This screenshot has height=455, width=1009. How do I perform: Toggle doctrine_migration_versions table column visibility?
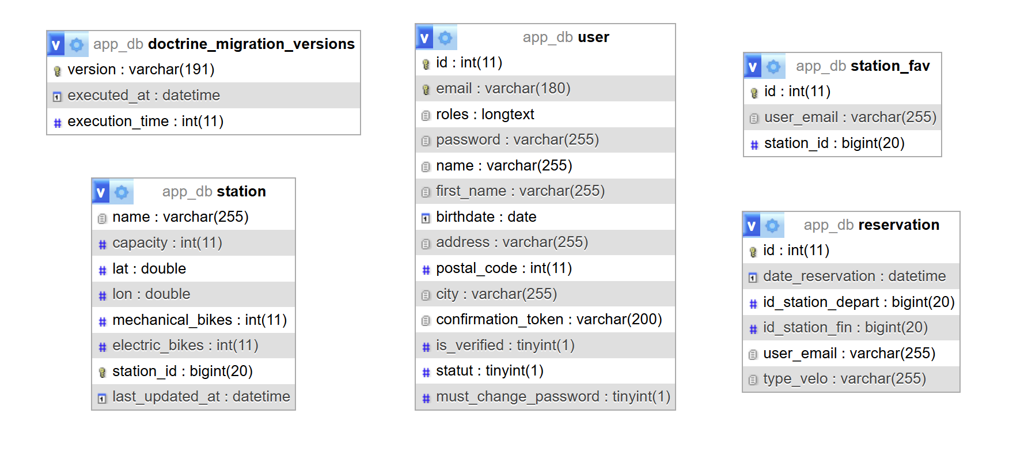pyautogui.click(x=56, y=45)
